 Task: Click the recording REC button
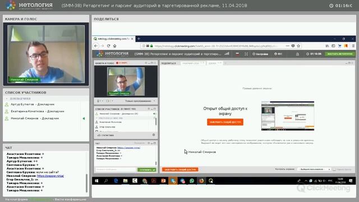[278, 54]
